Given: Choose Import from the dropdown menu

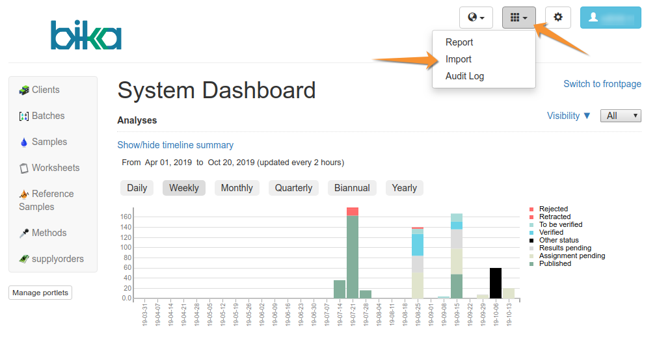Looking at the screenshot, I should (x=459, y=59).
